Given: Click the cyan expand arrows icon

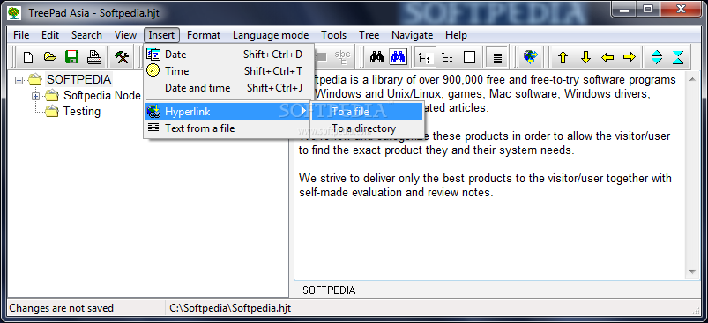Looking at the screenshot, I should (657, 57).
